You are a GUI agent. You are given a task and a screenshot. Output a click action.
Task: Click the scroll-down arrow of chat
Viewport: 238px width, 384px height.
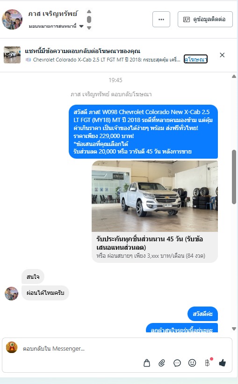click(234, 329)
